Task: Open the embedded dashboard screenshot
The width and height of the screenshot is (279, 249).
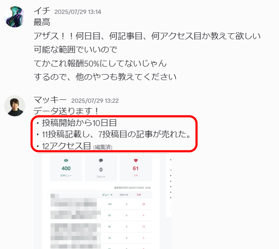Action: (103, 201)
